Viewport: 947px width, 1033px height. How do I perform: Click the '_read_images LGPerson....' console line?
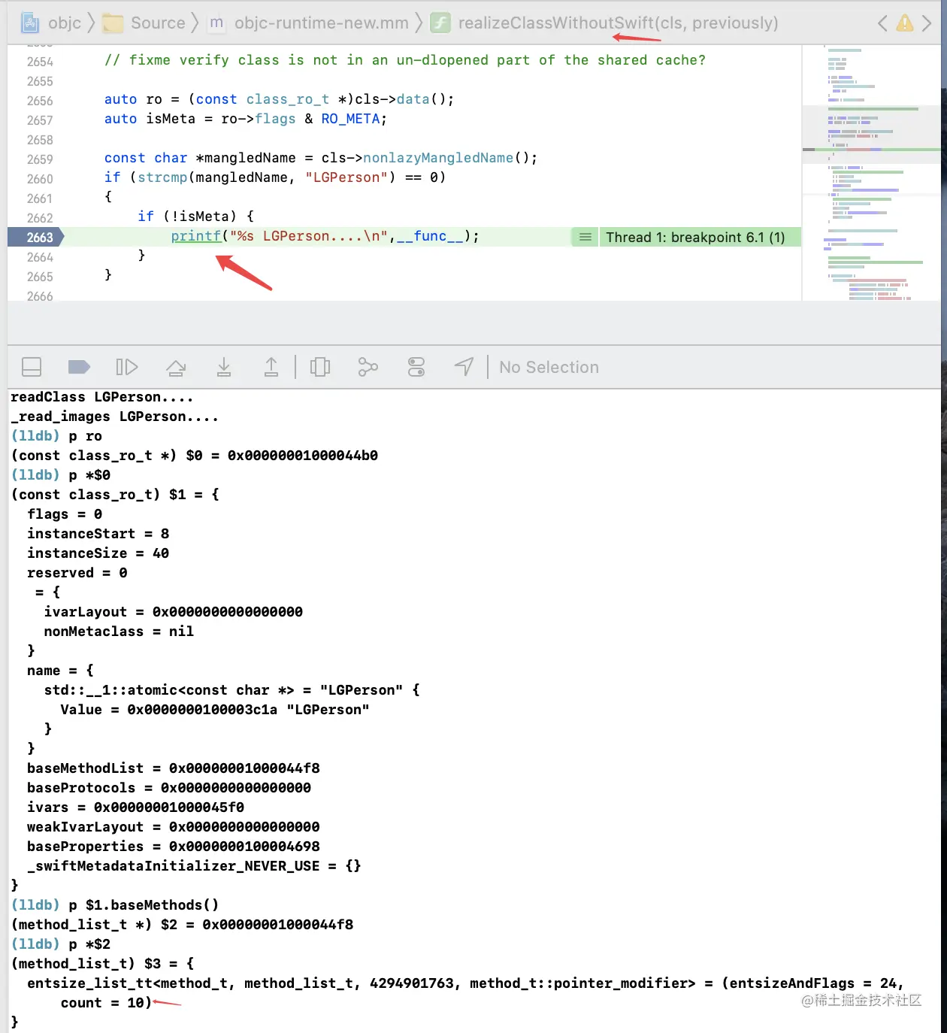click(x=115, y=417)
